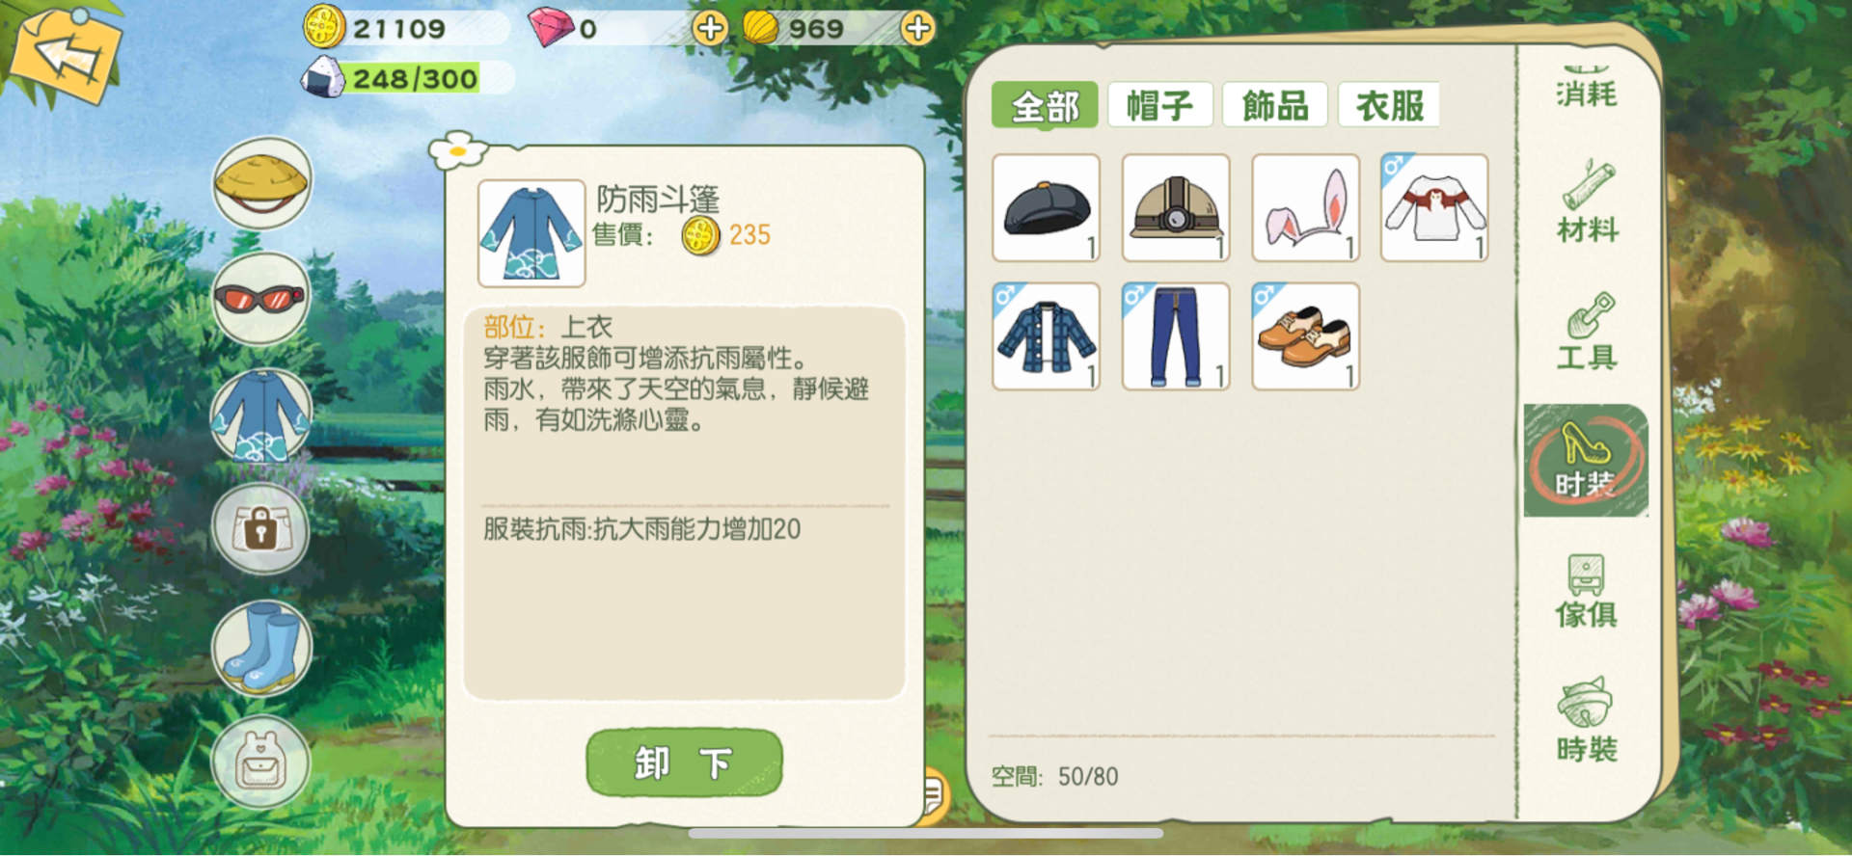Select the red goggles equipment slot
This screenshot has width=1852, height=856.
point(261,298)
